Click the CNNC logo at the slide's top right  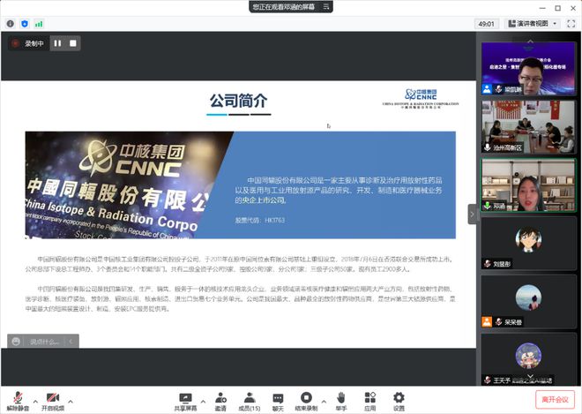click(421, 99)
